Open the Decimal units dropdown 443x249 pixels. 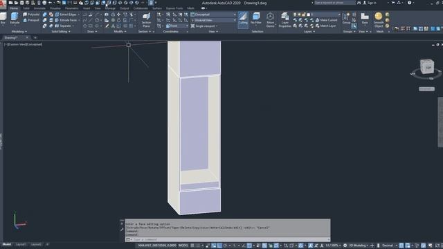pyautogui.click(x=389, y=246)
